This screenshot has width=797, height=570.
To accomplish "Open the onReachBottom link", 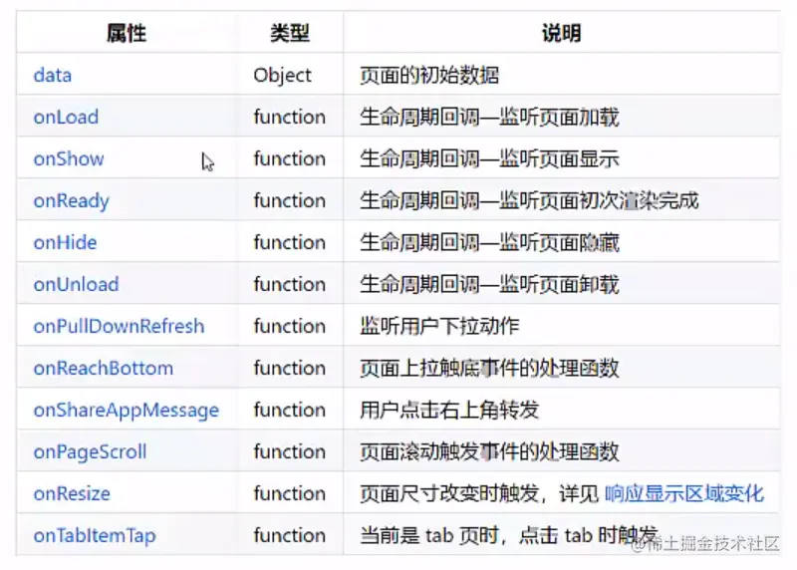I will pos(104,368).
